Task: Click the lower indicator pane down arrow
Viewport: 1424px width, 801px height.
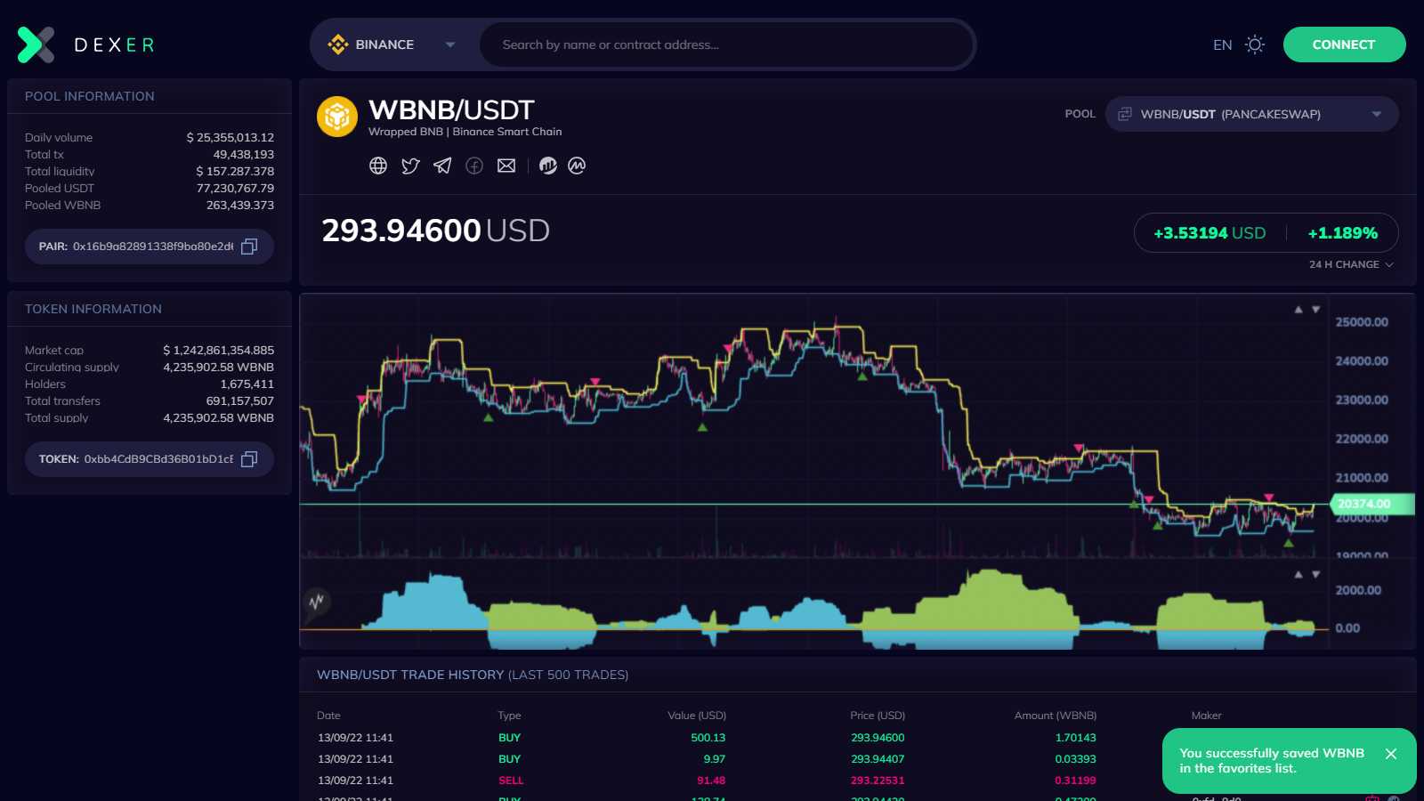Action: coord(1316,575)
